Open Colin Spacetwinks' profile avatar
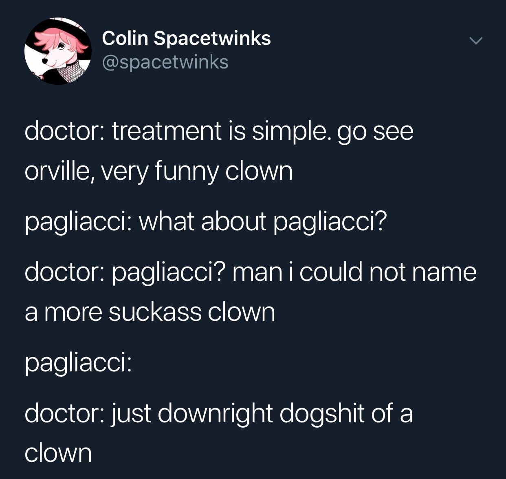 [x=57, y=51]
